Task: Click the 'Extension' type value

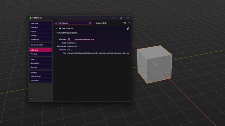Action: 72,43
